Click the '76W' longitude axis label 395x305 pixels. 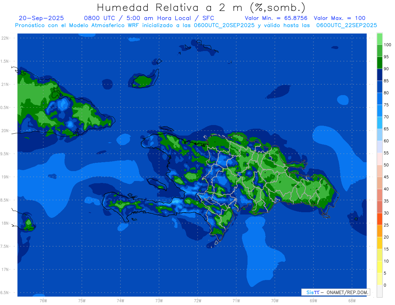(x=43, y=300)
